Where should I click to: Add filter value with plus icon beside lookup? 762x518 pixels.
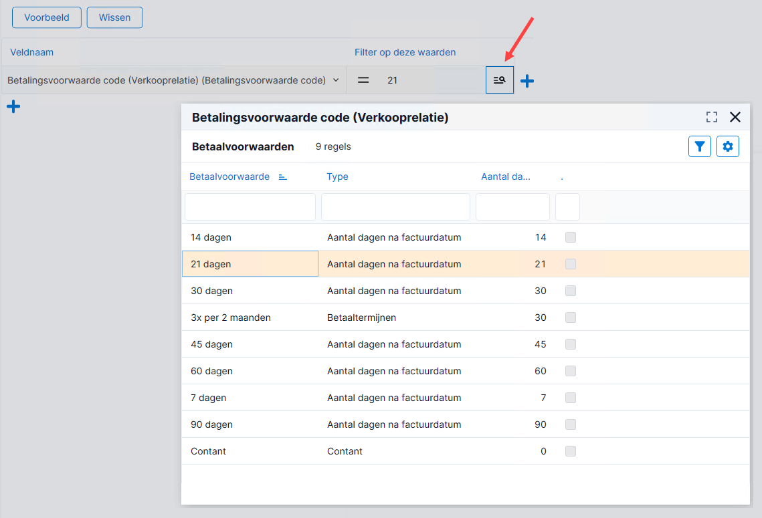(x=527, y=81)
